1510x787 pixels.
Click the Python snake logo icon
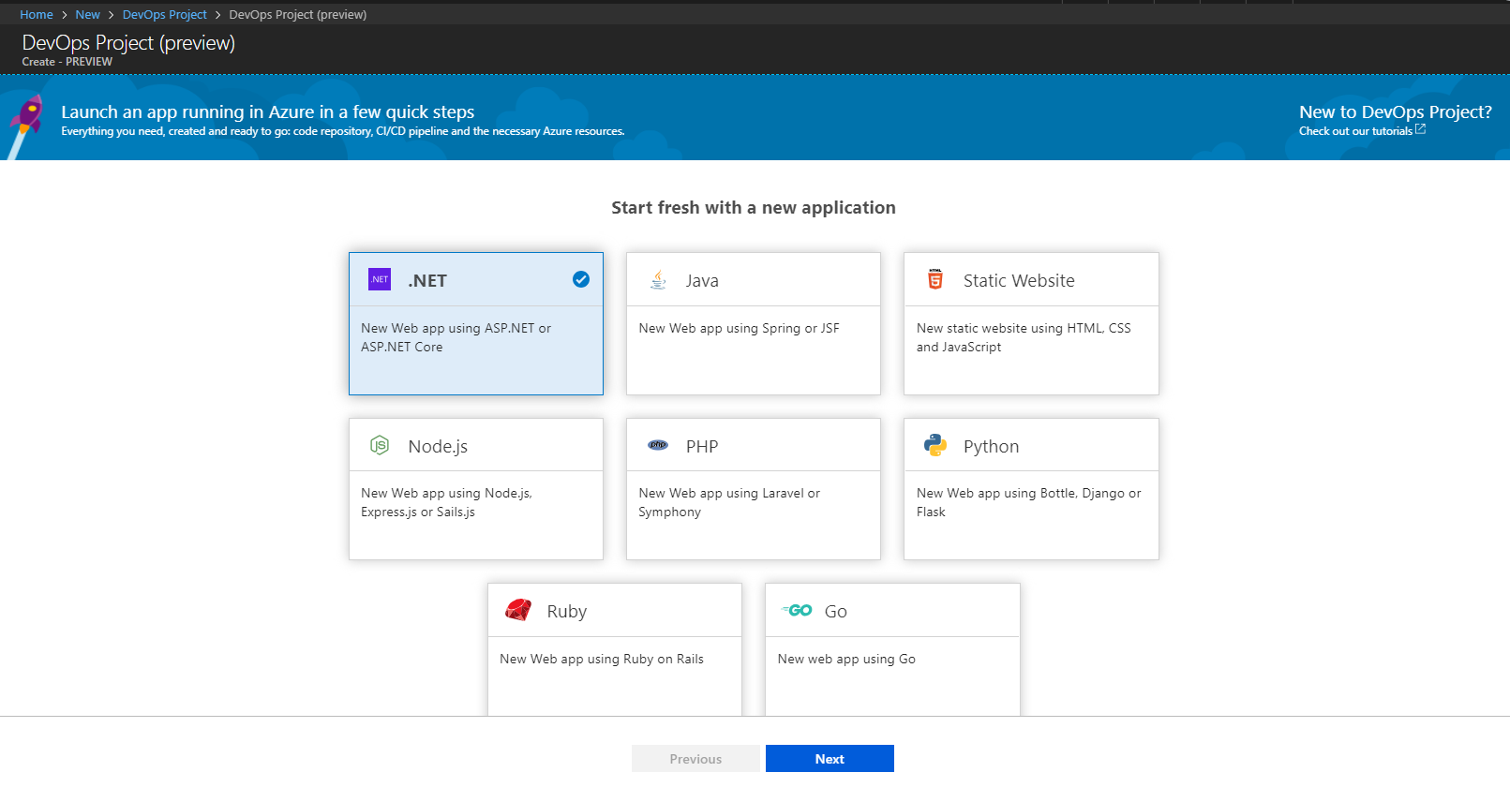(935, 445)
